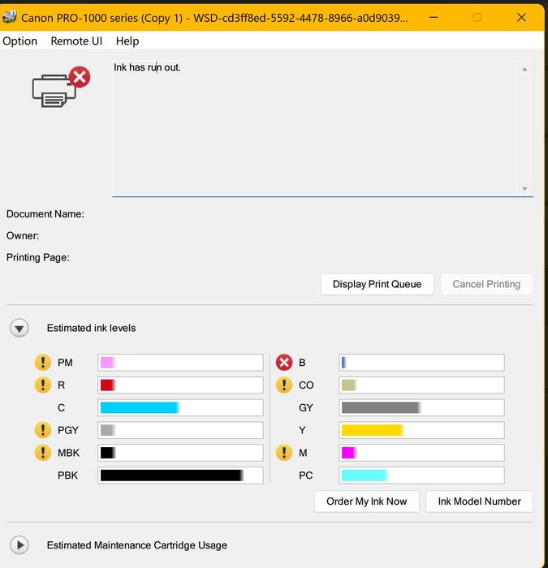Open the Remote UI menu
Image resolution: width=548 pixels, height=568 pixels.
(76, 41)
